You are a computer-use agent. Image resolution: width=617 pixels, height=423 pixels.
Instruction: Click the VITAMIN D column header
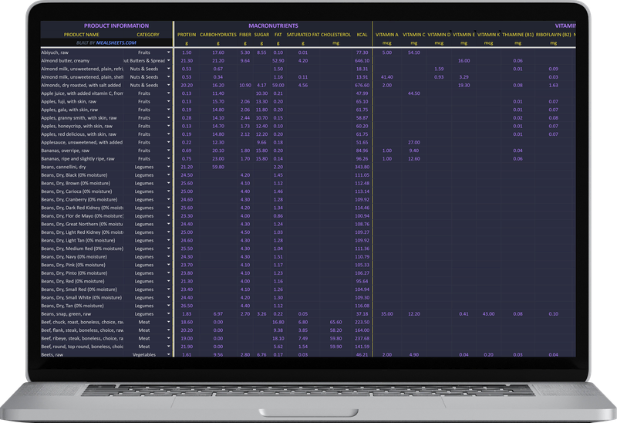[x=439, y=35]
